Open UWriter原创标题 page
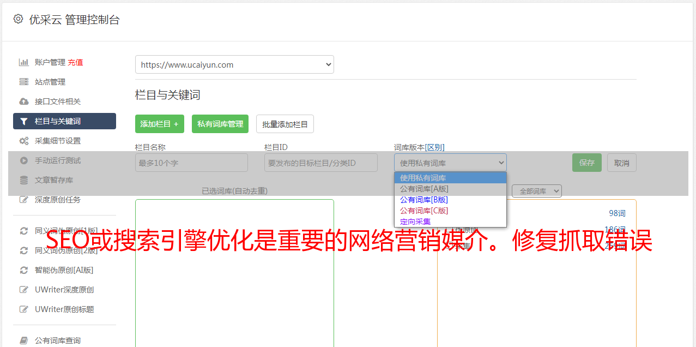 tap(64, 309)
